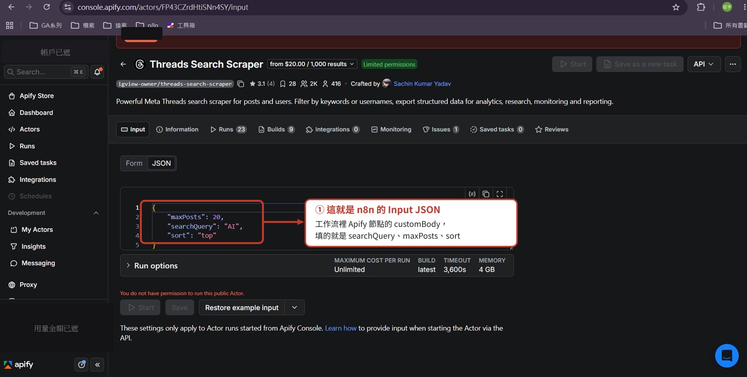Click Save as a new task button
Screen dimensions: 747x377
(x=640, y=64)
